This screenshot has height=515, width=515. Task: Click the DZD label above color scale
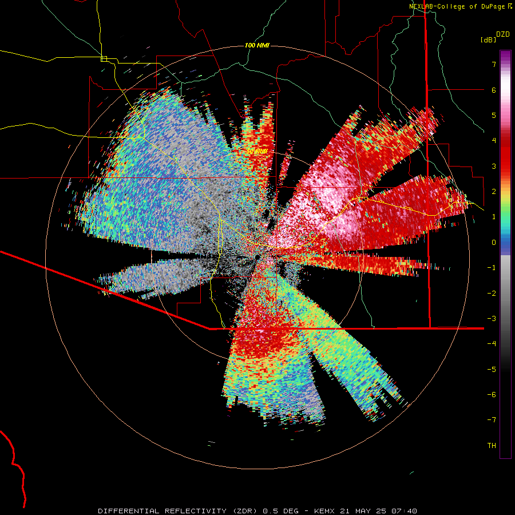pos(503,34)
